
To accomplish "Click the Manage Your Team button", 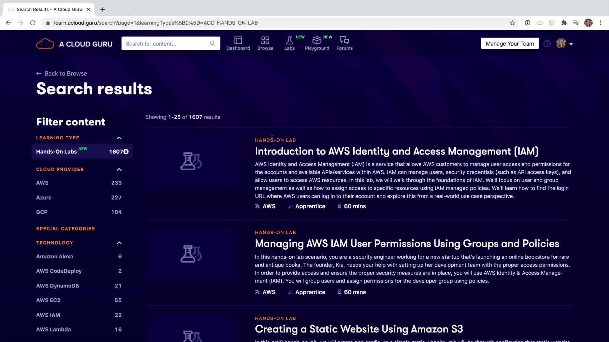I will (509, 44).
